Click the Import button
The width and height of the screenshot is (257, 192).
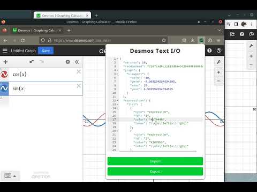coord(155,161)
